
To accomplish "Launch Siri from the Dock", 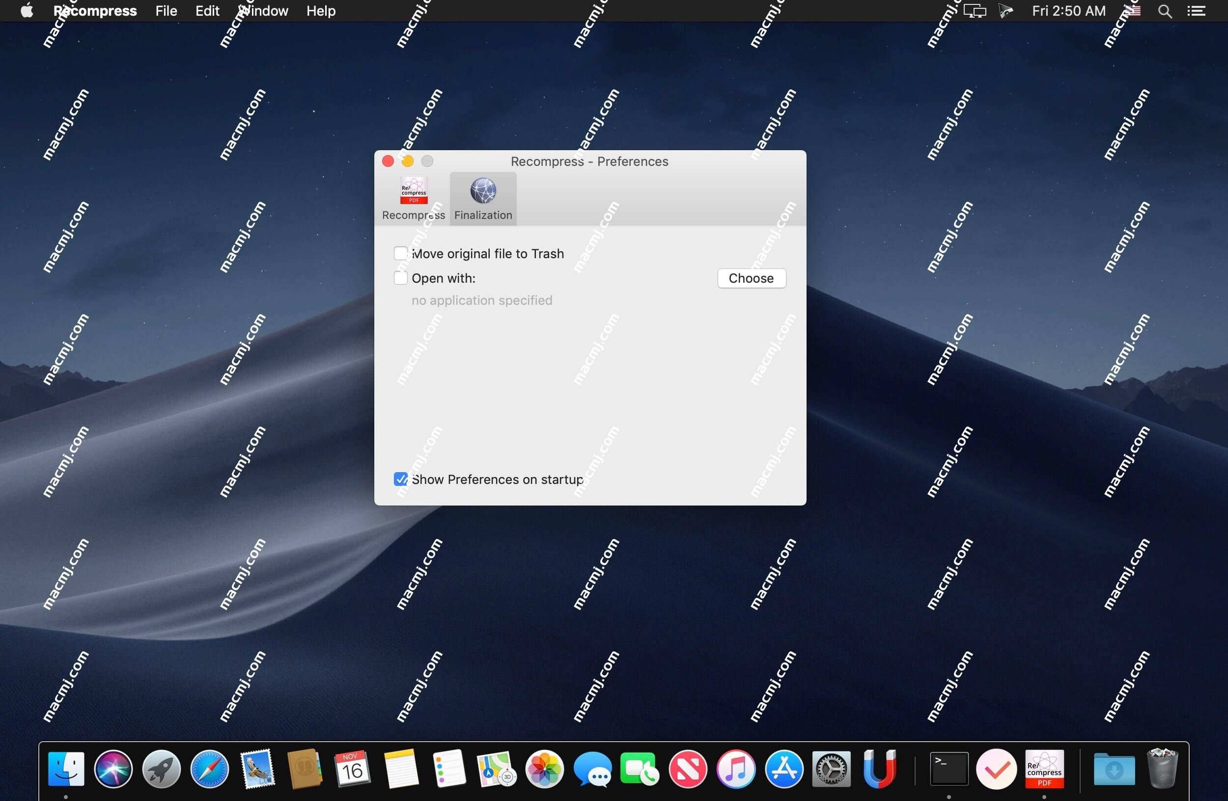I will (113, 769).
